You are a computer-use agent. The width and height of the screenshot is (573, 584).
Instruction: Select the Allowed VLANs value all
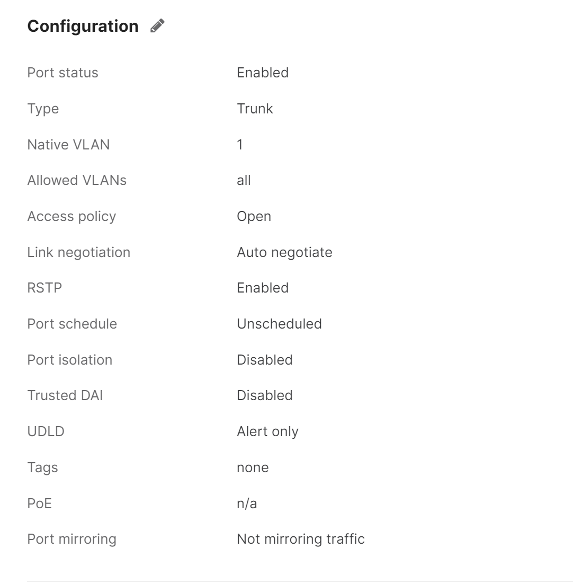[243, 181]
